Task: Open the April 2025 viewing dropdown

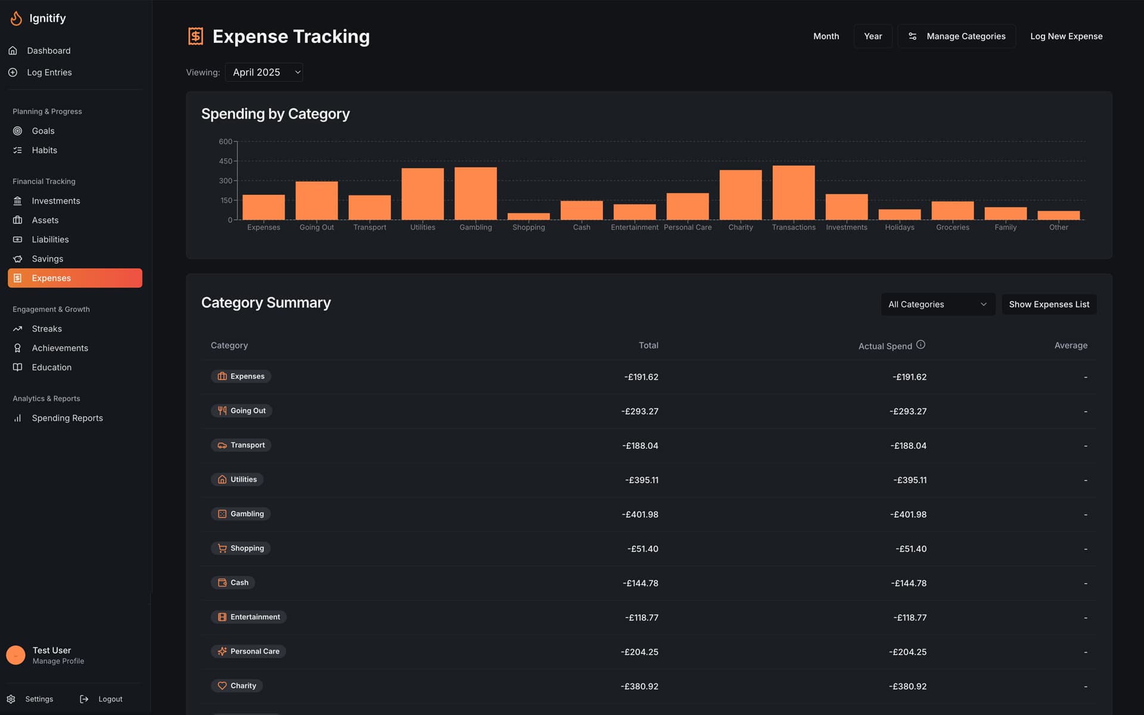Action: tap(264, 72)
